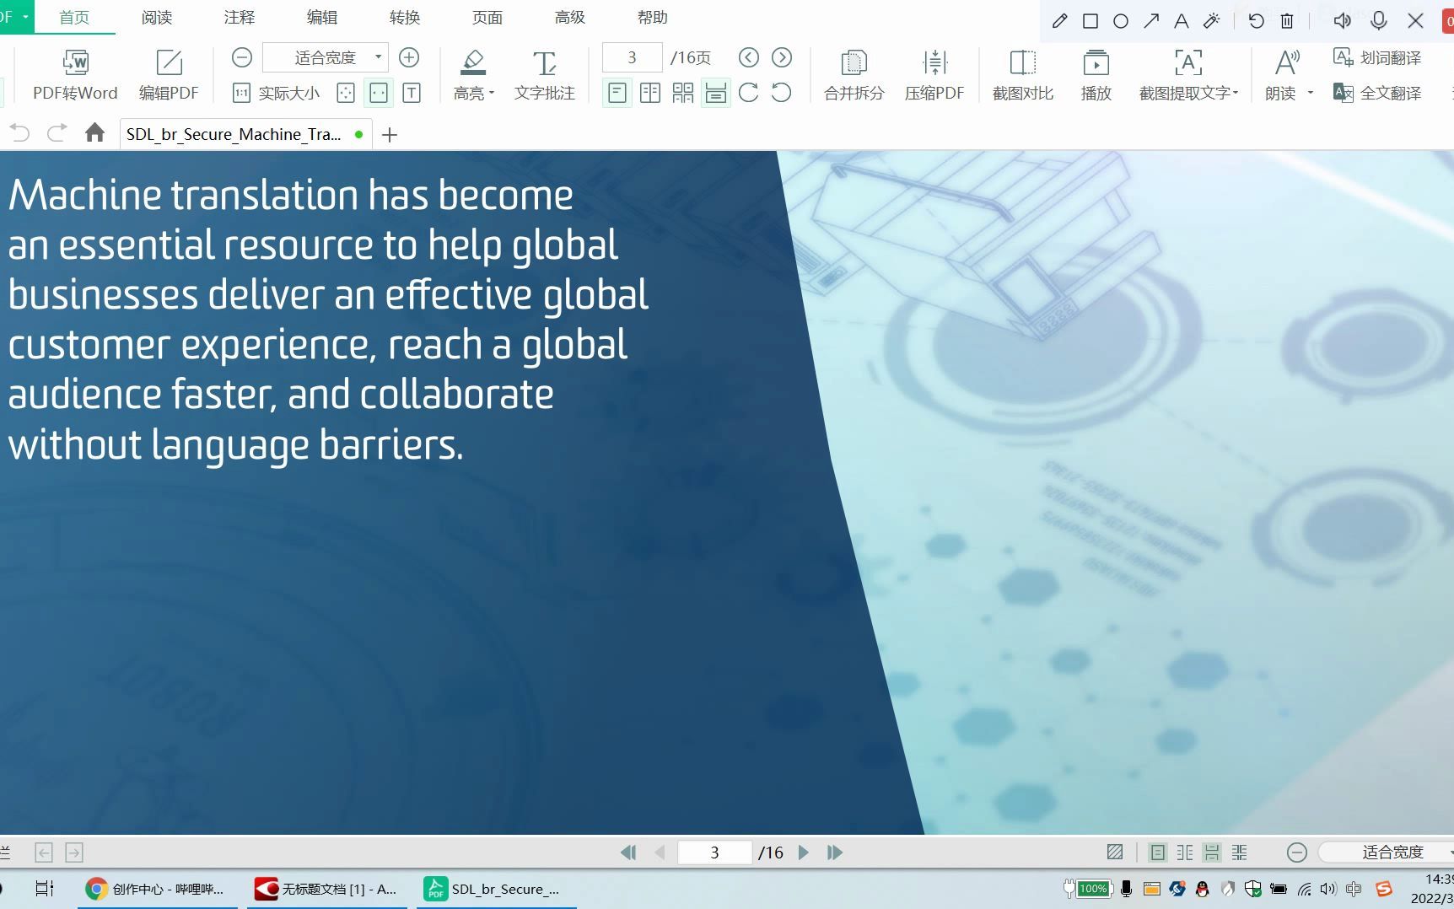1454x909 pixels.
Task: Go to next page using toolbar arrow
Action: click(x=783, y=57)
